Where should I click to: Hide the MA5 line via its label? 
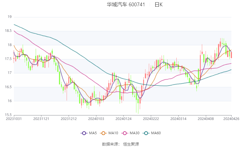click(x=93, y=133)
